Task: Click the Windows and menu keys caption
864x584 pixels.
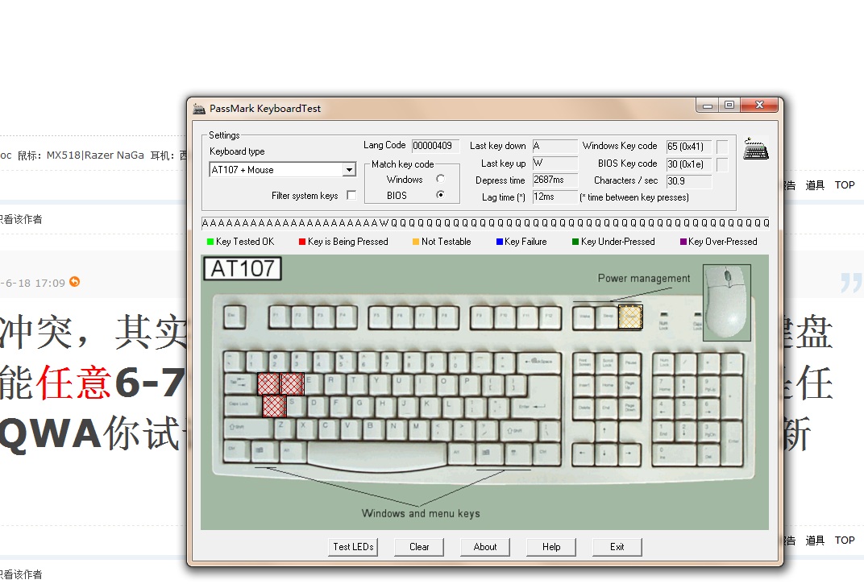Action: (x=421, y=513)
